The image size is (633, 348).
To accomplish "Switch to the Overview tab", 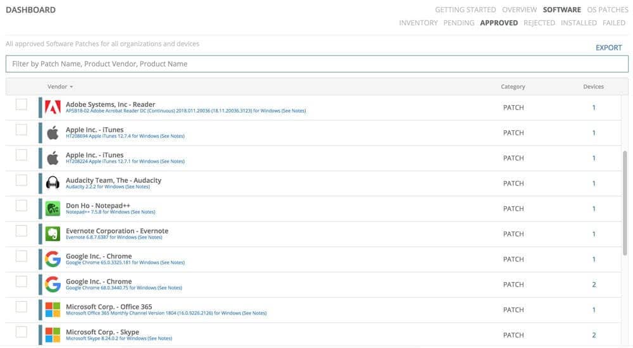I will 519,9.
